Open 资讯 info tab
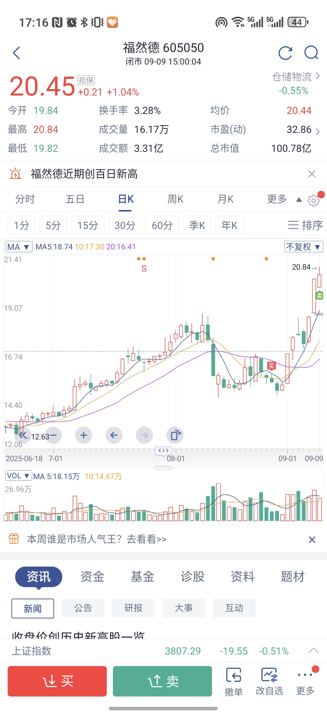This screenshot has width=327, height=717. point(39,577)
